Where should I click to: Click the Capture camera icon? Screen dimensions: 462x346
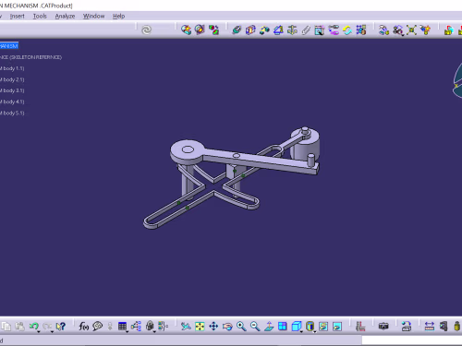[x=383, y=326]
